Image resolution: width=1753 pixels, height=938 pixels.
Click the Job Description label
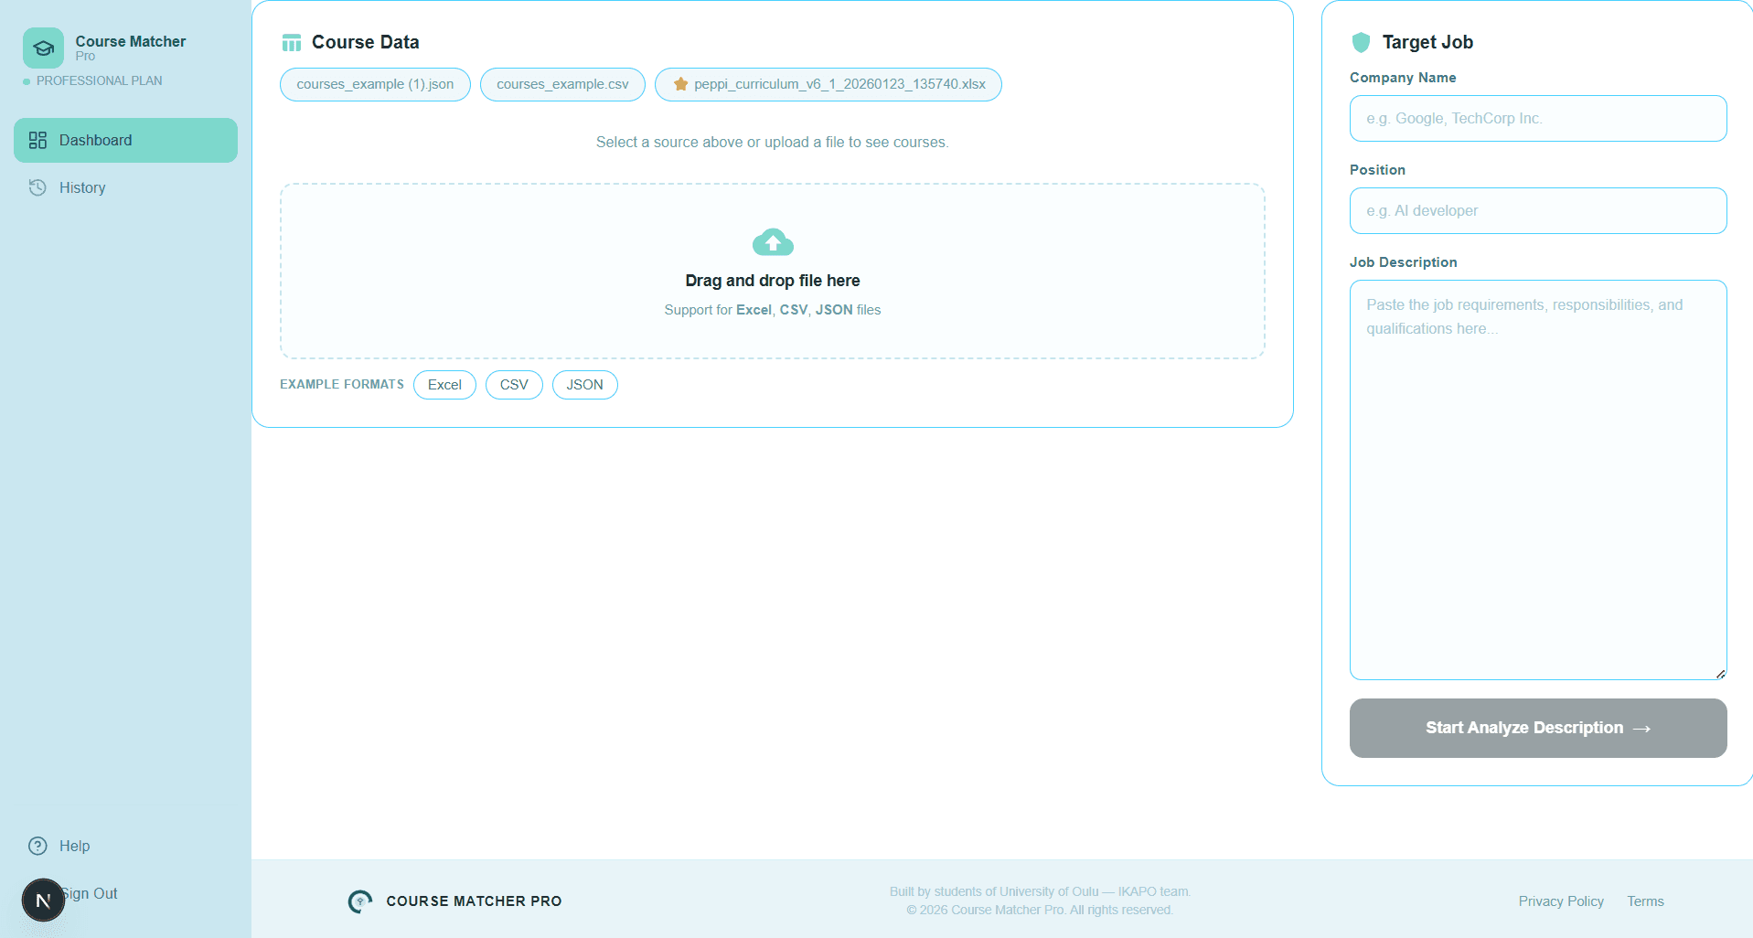1404,262
